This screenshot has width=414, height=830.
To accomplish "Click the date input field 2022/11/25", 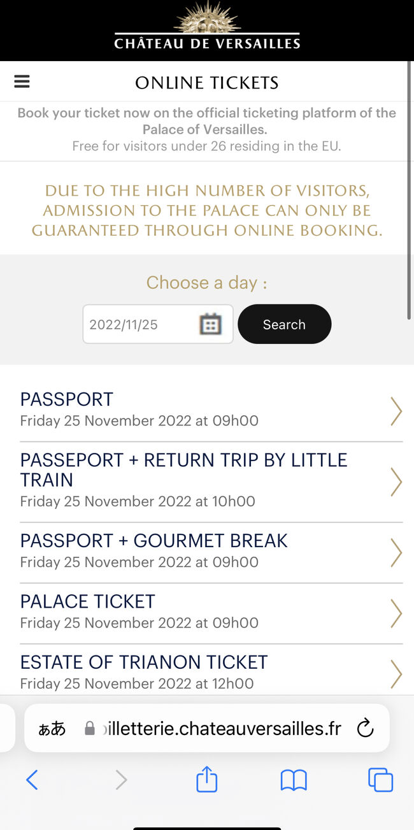I will pos(158,324).
